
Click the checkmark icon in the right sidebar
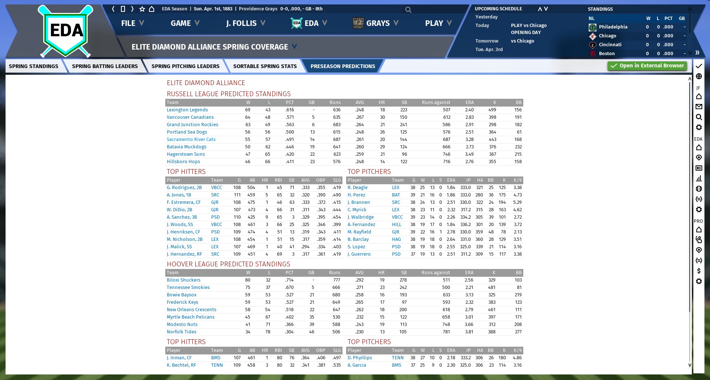699,66
